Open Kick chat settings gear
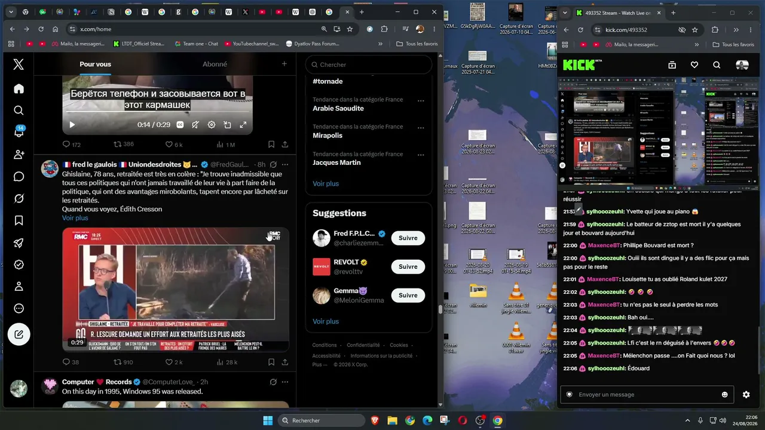This screenshot has height=430, width=765. (x=746, y=394)
